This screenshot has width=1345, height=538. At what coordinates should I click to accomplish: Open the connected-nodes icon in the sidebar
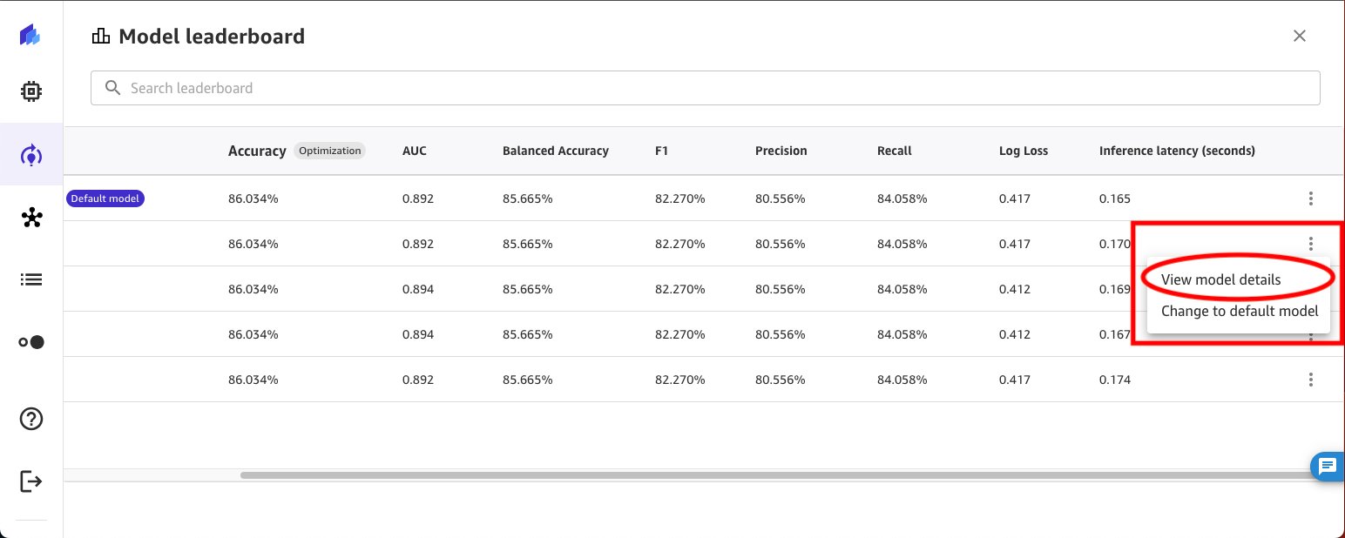tap(31, 219)
